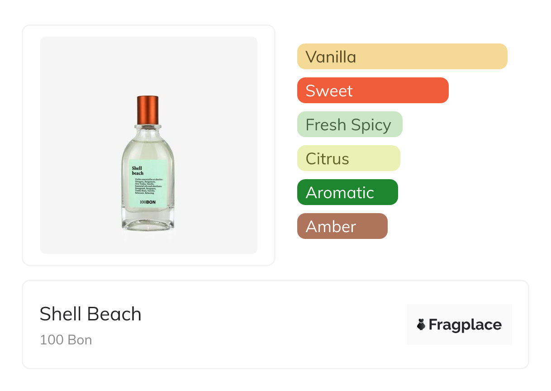Image resolution: width=551 pixels, height=391 pixels.
Task: Click the light gray Fragplace badge padding
Action: [459, 310]
